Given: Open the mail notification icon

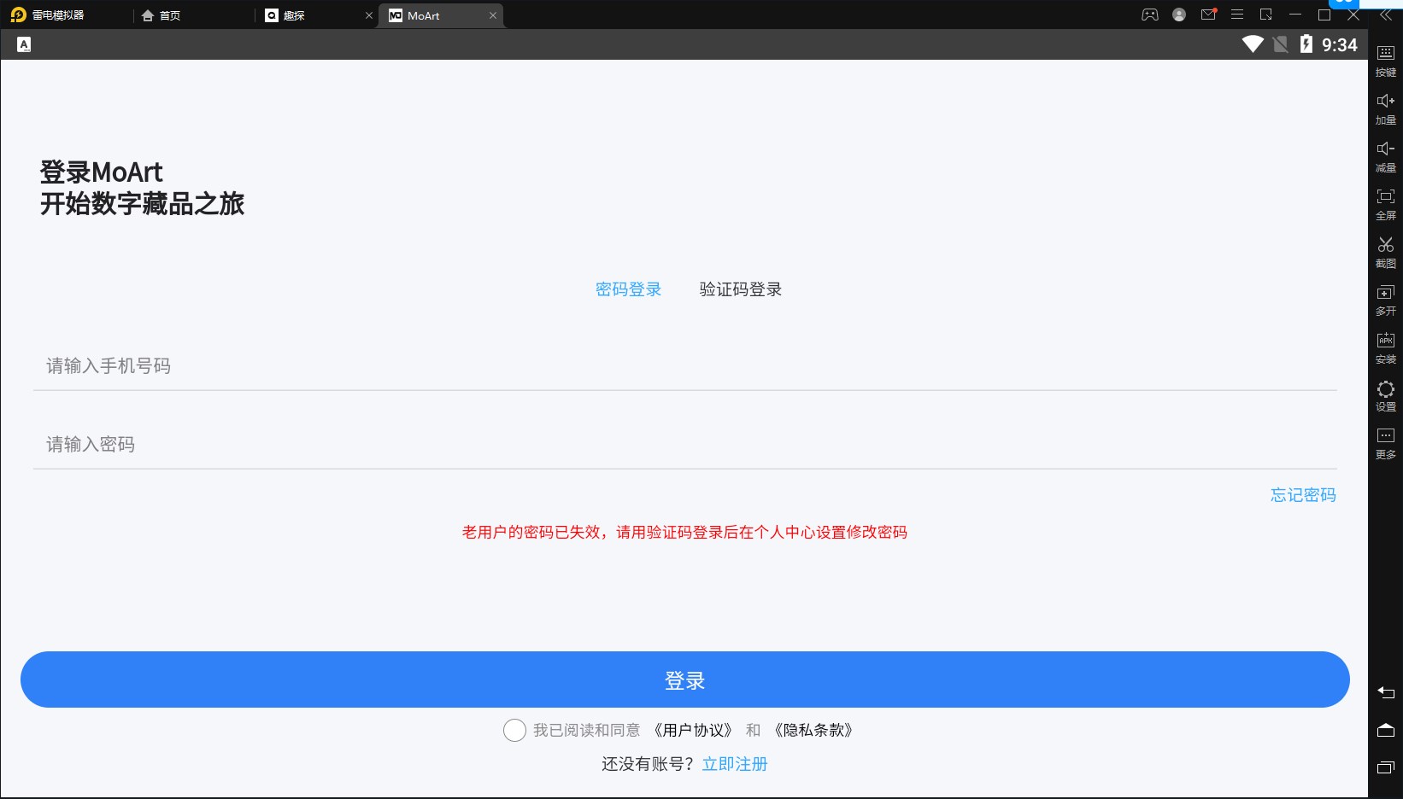Looking at the screenshot, I should pyautogui.click(x=1208, y=15).
